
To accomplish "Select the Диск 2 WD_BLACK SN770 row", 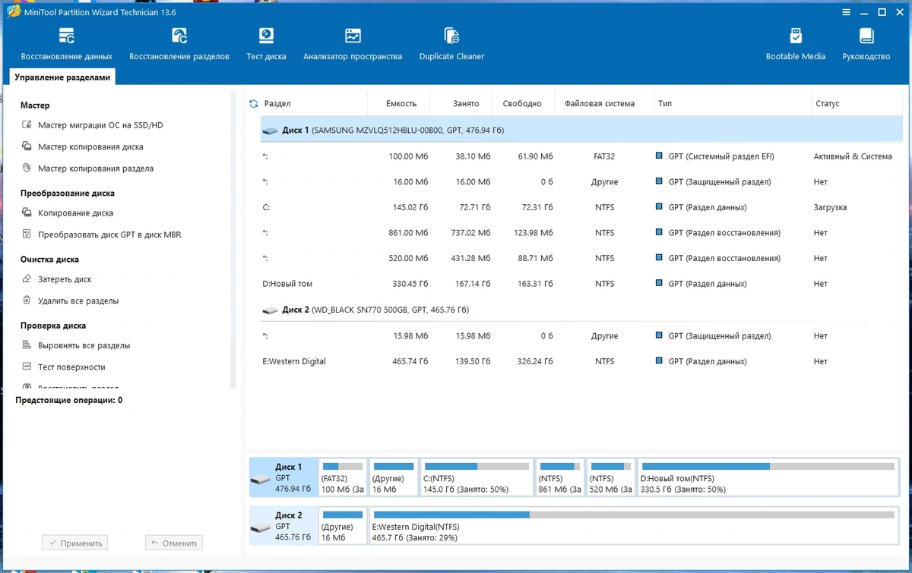I will pos(580,310).
